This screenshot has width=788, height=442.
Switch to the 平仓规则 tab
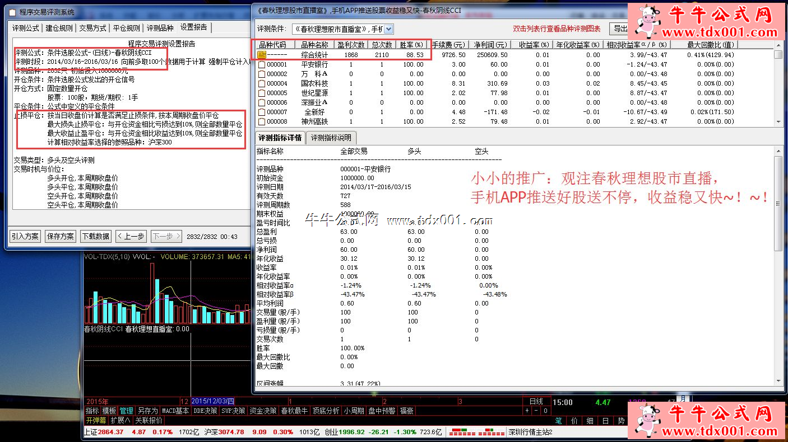(126, 28)
